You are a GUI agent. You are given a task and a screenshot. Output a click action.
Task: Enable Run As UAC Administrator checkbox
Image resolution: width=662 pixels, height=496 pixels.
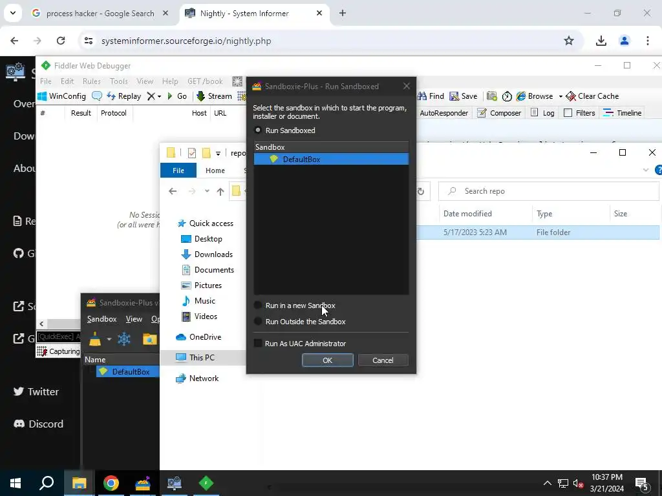coord(257,344)
